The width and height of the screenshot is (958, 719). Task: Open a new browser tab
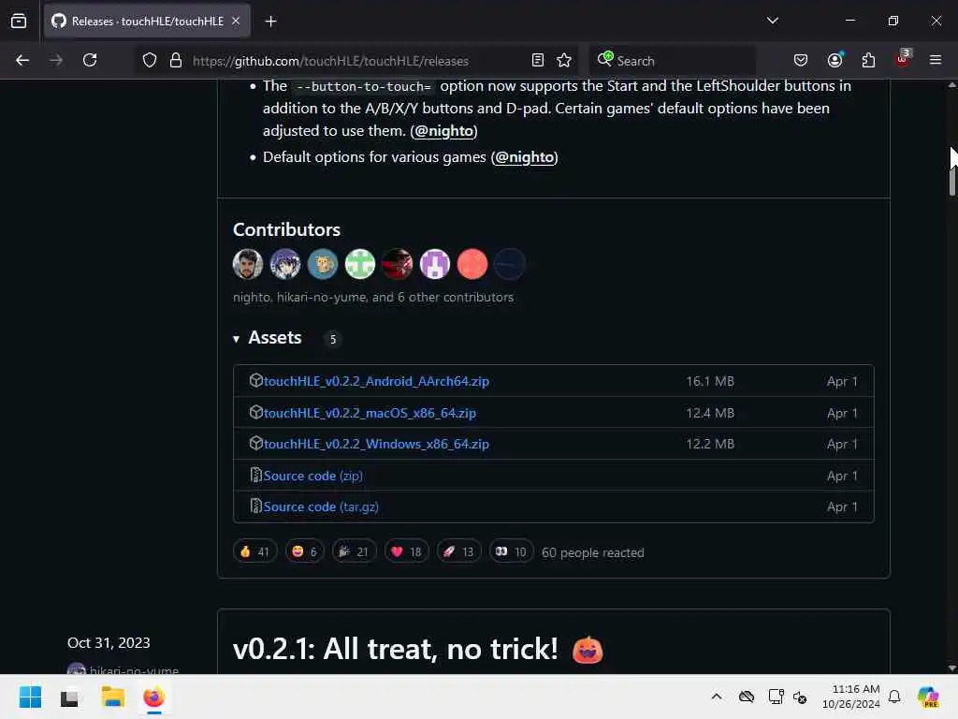tap(270, 22)
